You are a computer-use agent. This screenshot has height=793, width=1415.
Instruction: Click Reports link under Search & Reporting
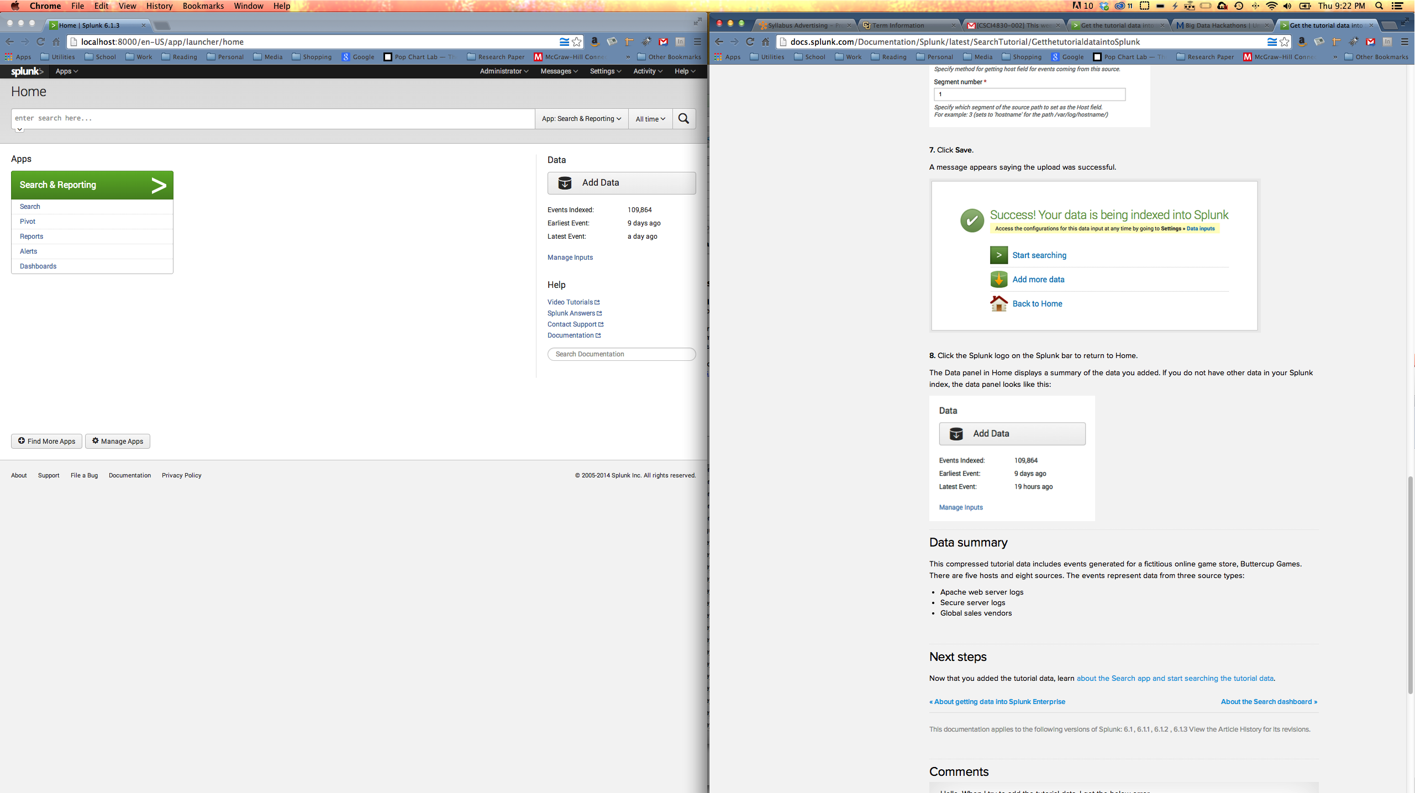[31, 237]
